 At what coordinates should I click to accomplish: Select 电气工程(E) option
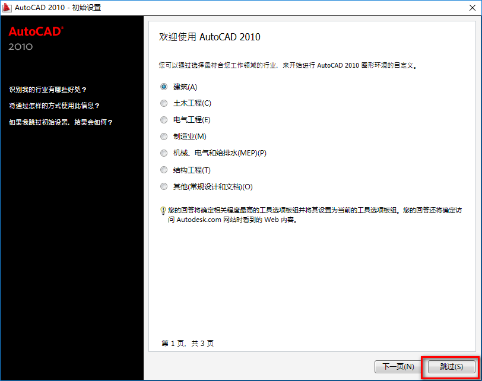163,119
